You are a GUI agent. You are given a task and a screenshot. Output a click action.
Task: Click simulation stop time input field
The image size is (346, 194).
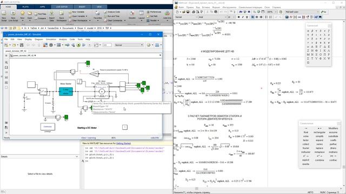(107, 45)
